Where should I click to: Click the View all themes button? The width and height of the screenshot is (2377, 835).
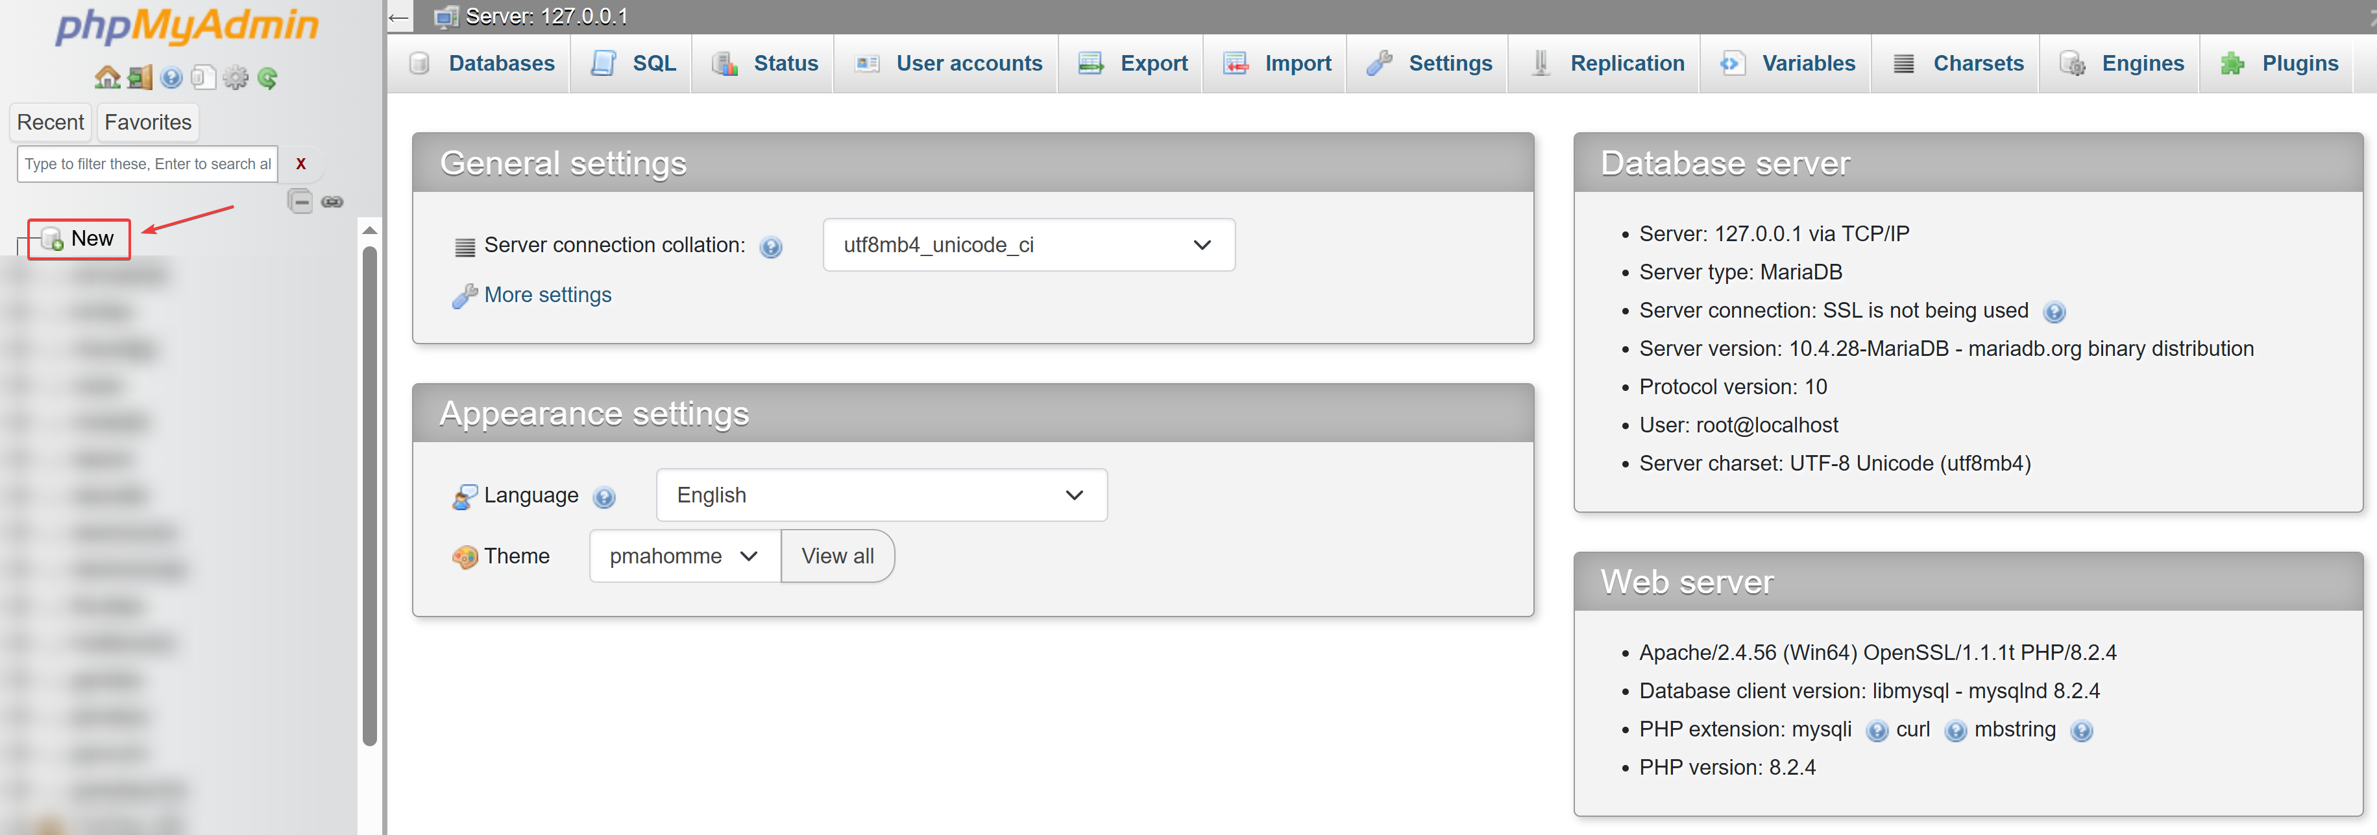[x=837, y=557]
